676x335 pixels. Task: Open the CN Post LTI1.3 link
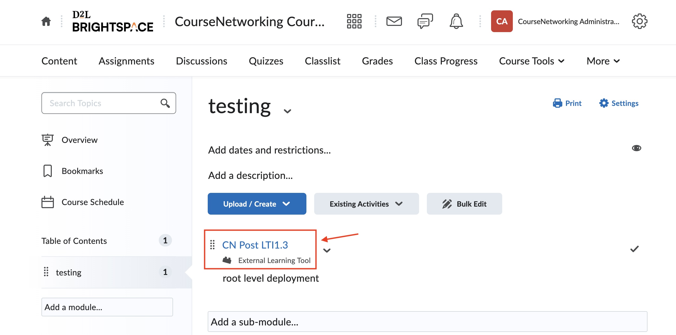[255, 245]
